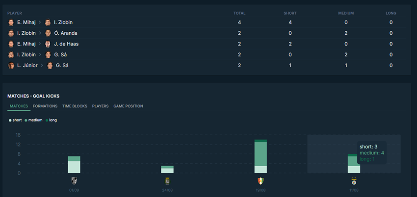
Task: Click E. Mihaj avatar in de Haas row
Action: [11, 44]
